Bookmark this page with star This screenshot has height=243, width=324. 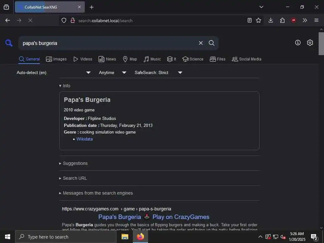click(x=259, y=20)
